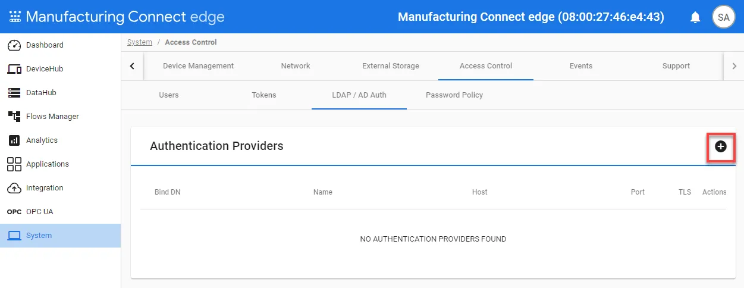The width and height of the screenshot is (744, 288).
Task: Sort by the Name column header
Action: tap(323, 192)
